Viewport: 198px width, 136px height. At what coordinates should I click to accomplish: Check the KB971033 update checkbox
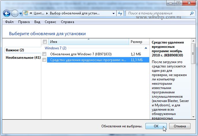44,54
